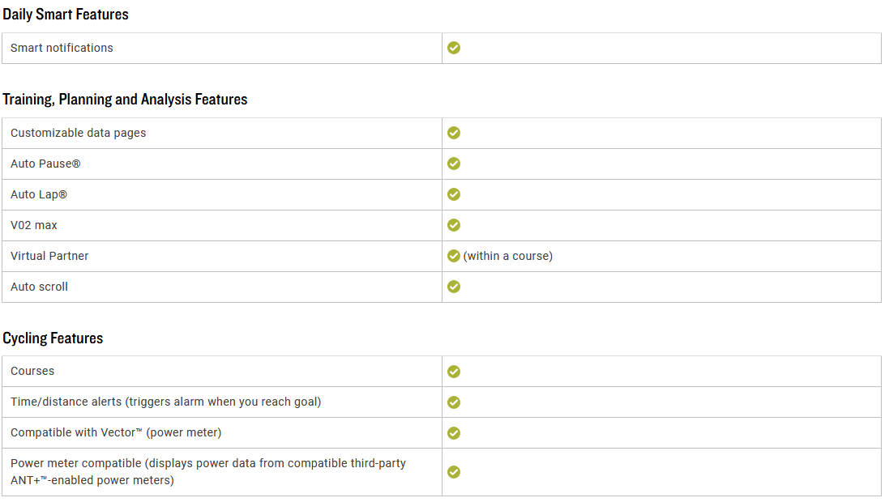
Task: Click the Time/distance alerts description text
Action: [166, 402]
